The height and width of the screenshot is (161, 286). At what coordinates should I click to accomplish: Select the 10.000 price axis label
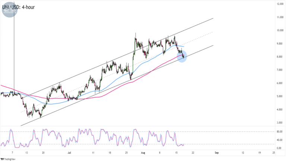(280, 30)
